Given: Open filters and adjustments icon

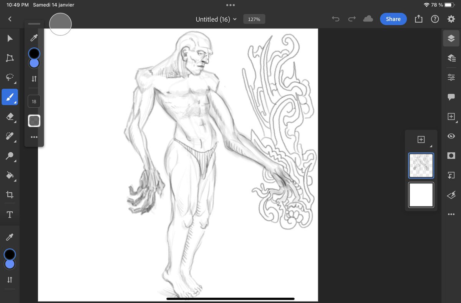Looking at the screenshot, I should (x=451, y=195).
